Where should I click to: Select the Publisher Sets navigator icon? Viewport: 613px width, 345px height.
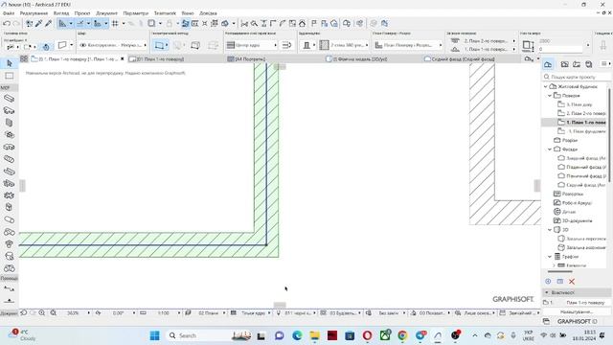(x=589, y=64)
